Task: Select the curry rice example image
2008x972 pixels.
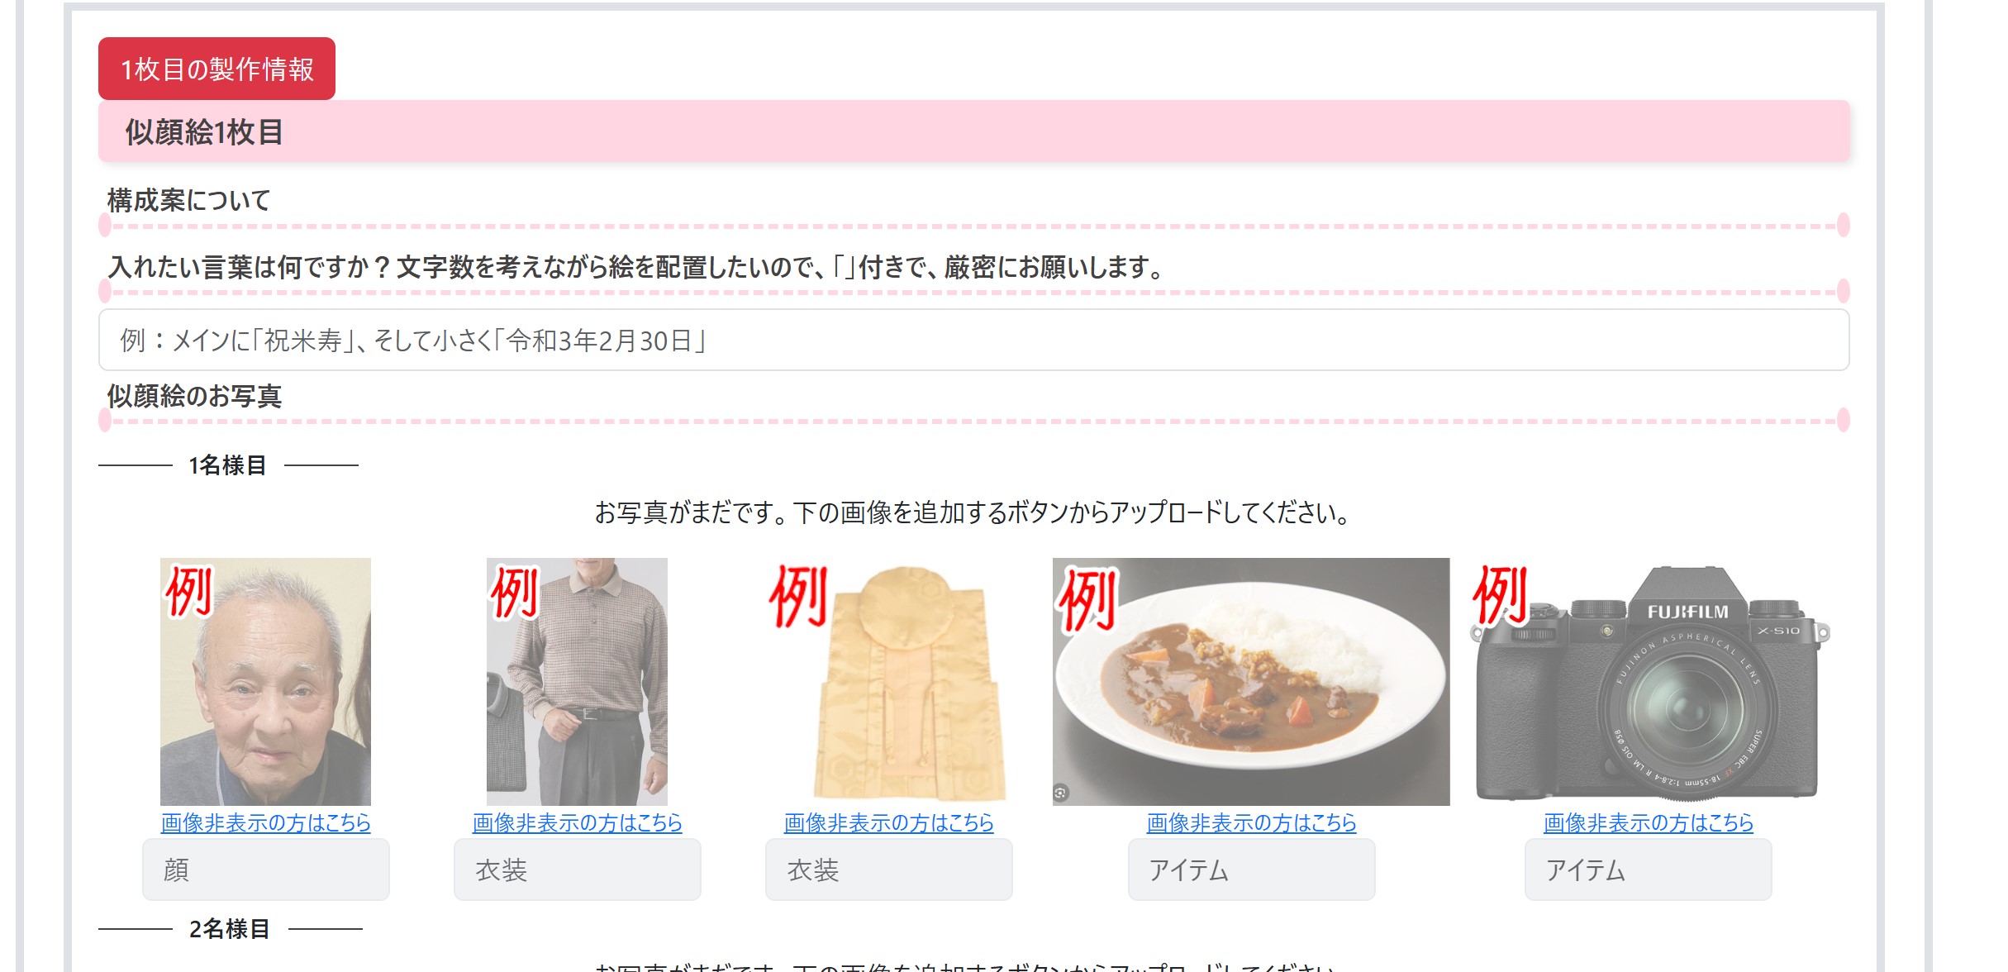Action: pyautogui.click(x=1251, y=681)
